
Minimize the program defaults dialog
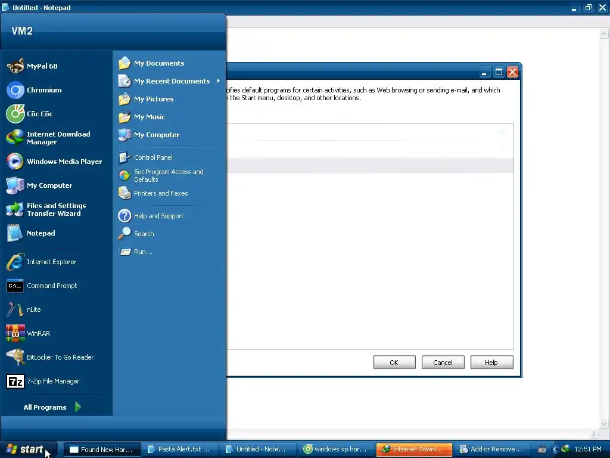(484, 72)
